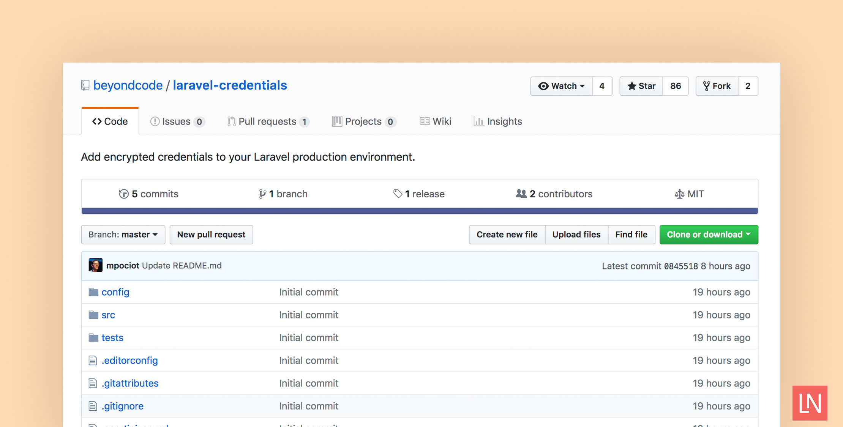Open the watchers count 4

pyautogui.click(x=602, y=86)
